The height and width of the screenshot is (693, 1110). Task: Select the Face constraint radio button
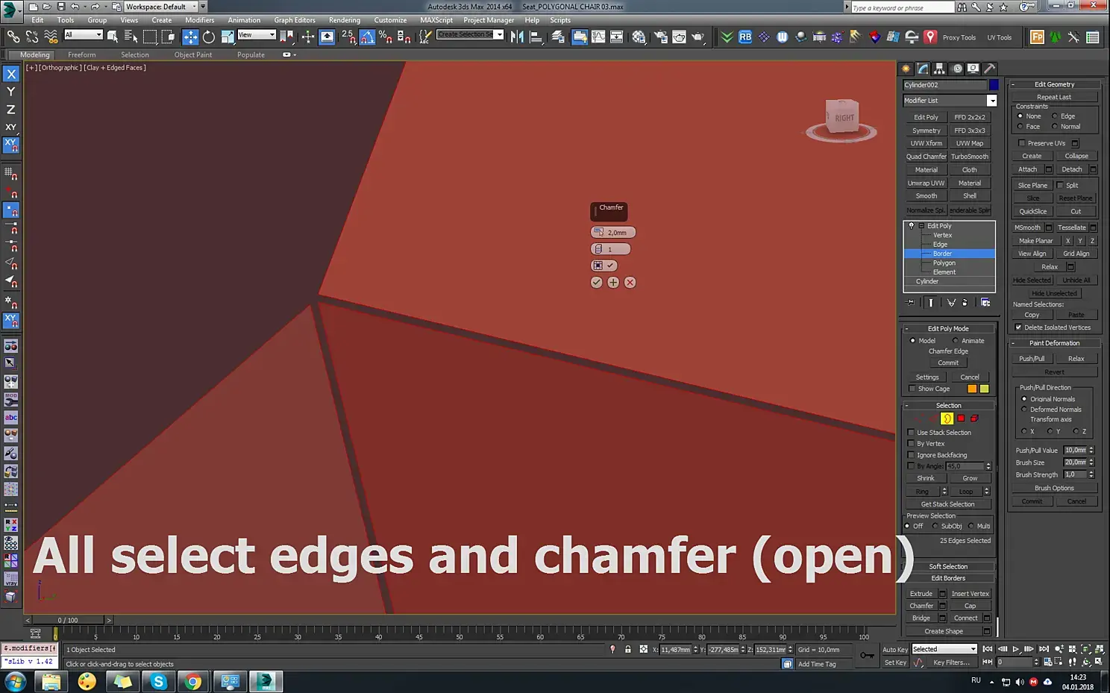click(x=1020, y=126)
